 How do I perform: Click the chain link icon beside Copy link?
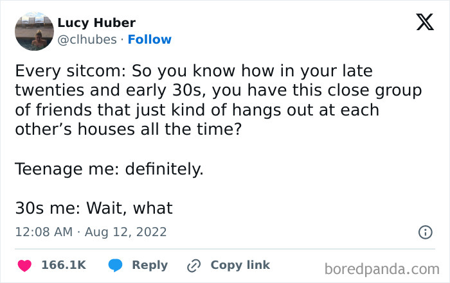tap(194, 265)
